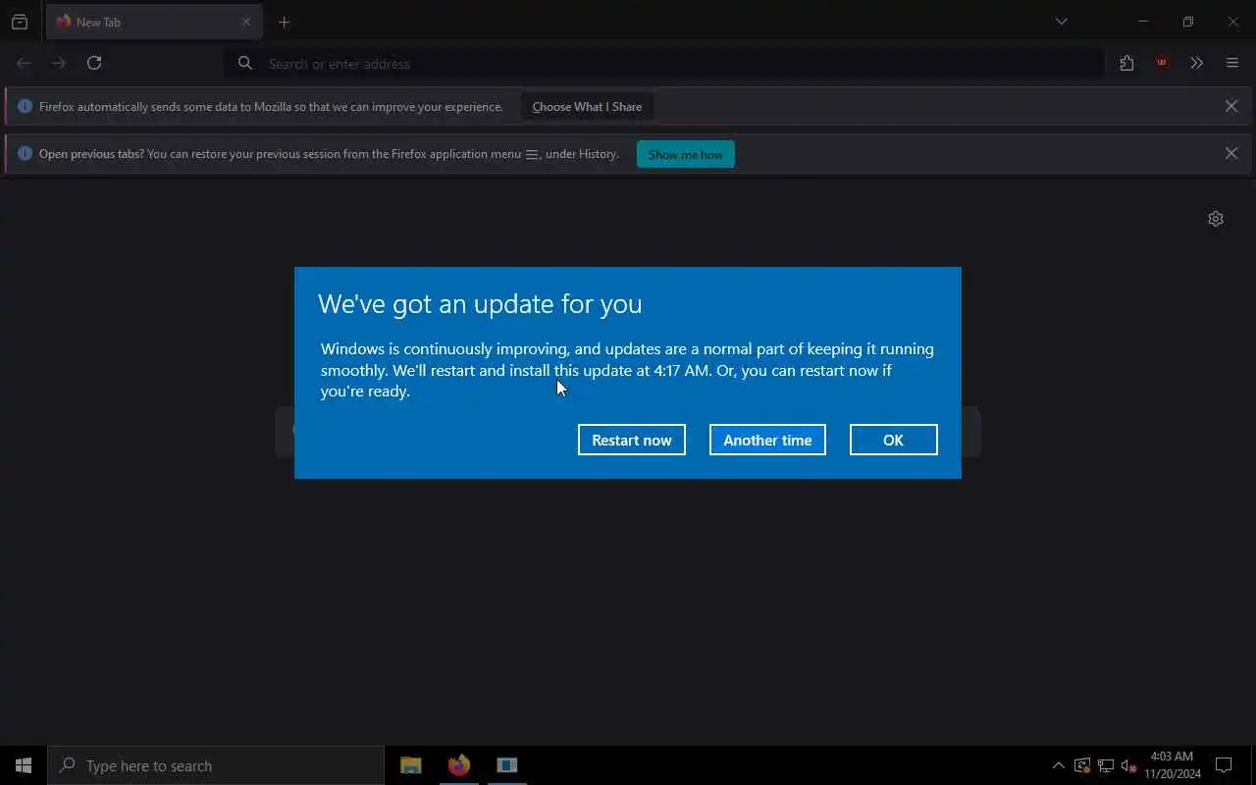Select the New Tab tab
1256x785 pixels.
[153, 22]
